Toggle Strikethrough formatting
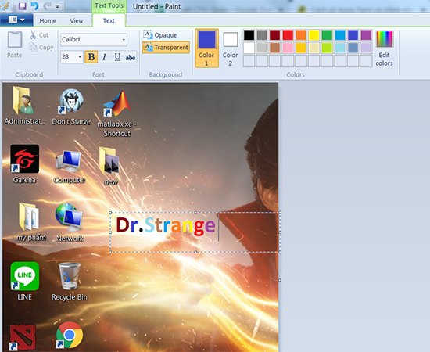The height and width of the screenshot is (352, 430). point(131,57)
